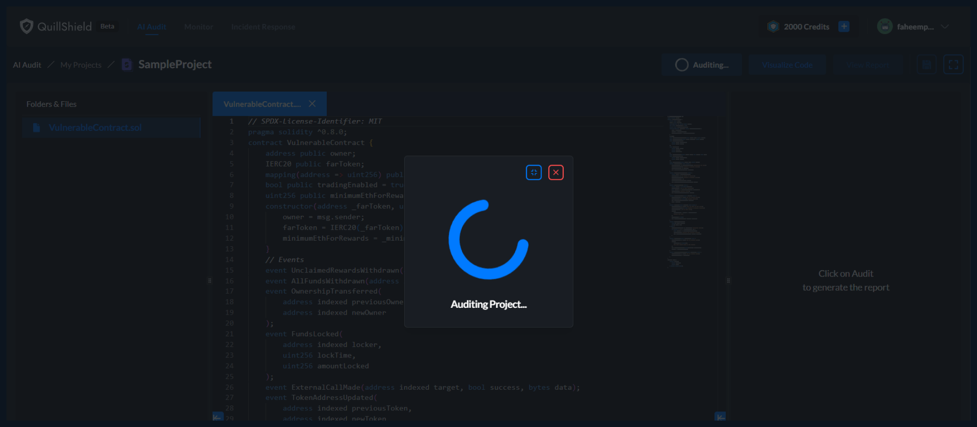Open the Monitor tab
Image resolution: width=977 pixels, height=427 pixels.
click(x=199, y=27)
